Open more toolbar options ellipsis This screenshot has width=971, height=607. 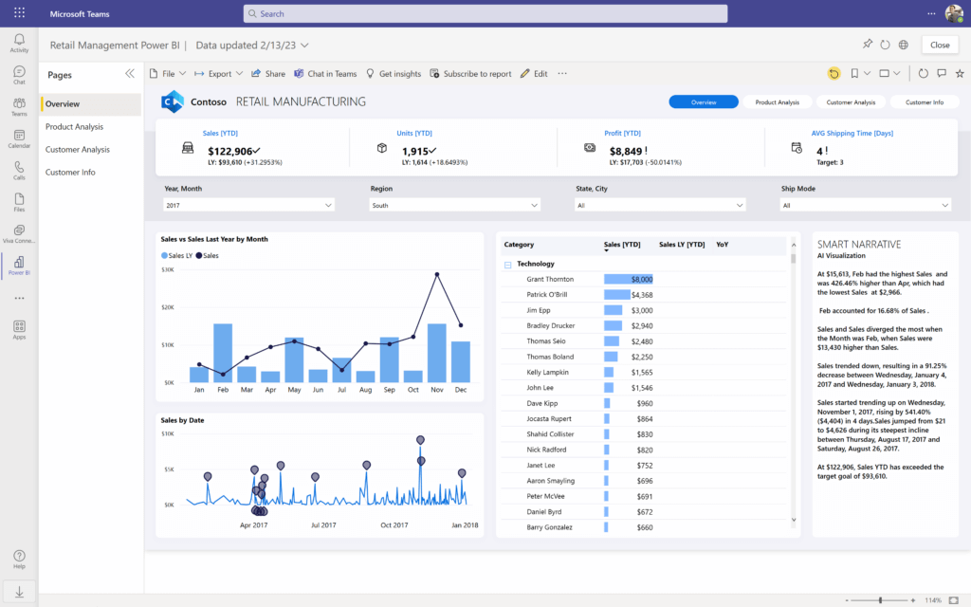tap(562, 74)
